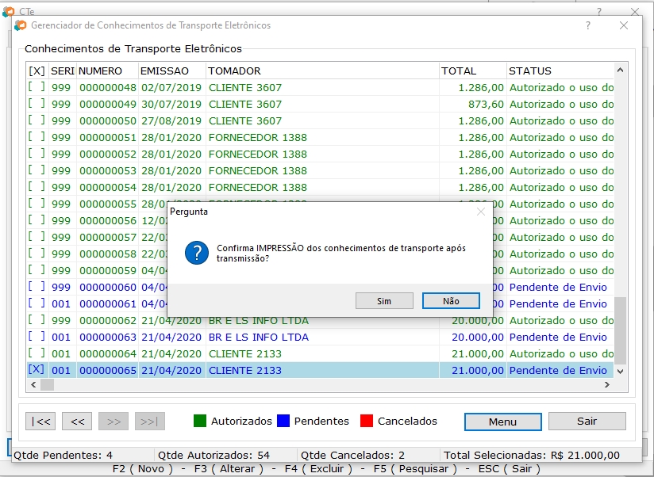The width and height of the screenshot is (654, 477).
Task: Go to previous page with << button
Action: tap(77, 421)
